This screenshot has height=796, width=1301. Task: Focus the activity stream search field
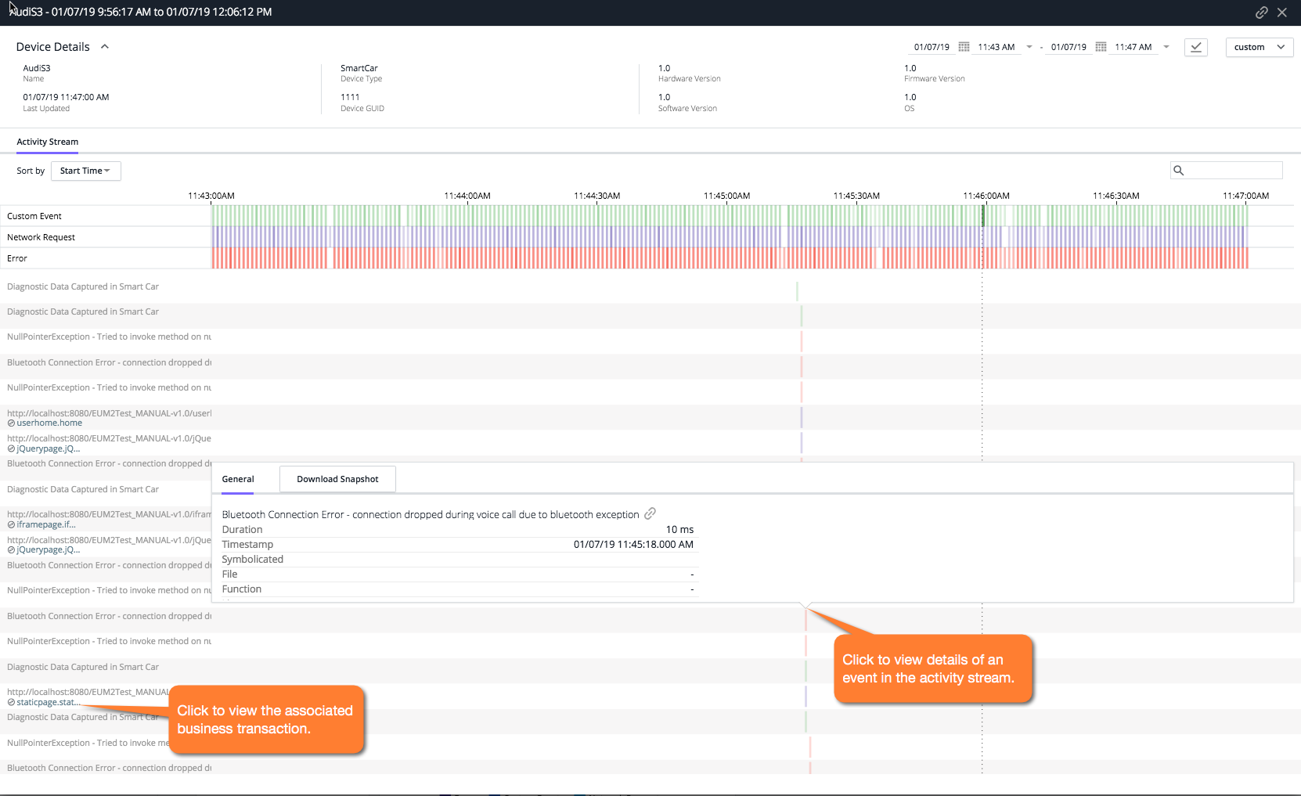pos(1227,171)
